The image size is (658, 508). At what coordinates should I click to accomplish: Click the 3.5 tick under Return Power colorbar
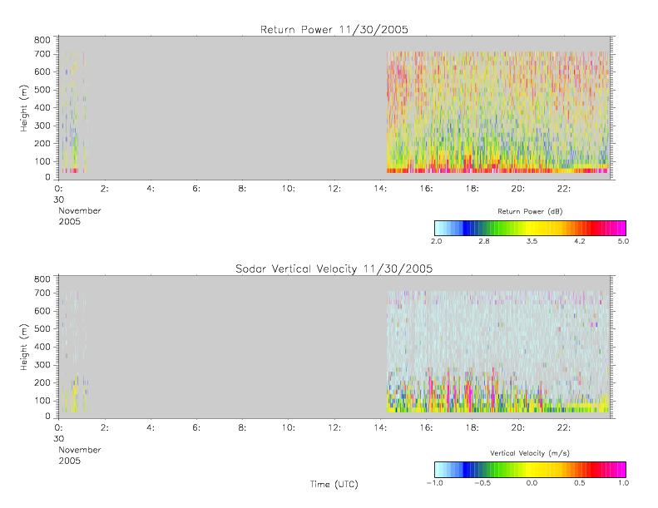click(532, 241)
